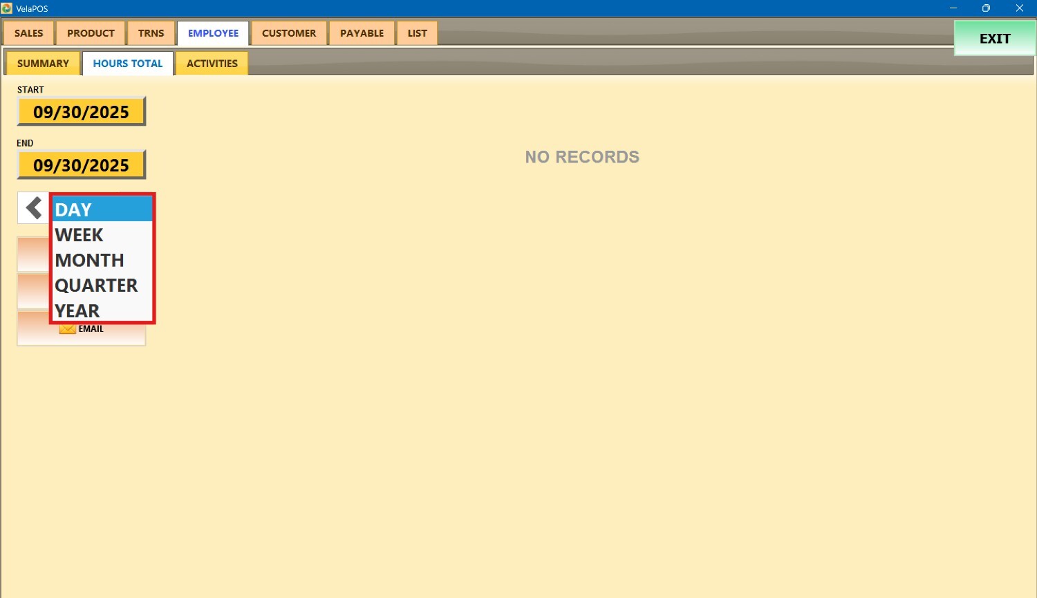Select QUARTER as the date range period
Viewport: 1037px width, 598px height.
tap(102, 286)
